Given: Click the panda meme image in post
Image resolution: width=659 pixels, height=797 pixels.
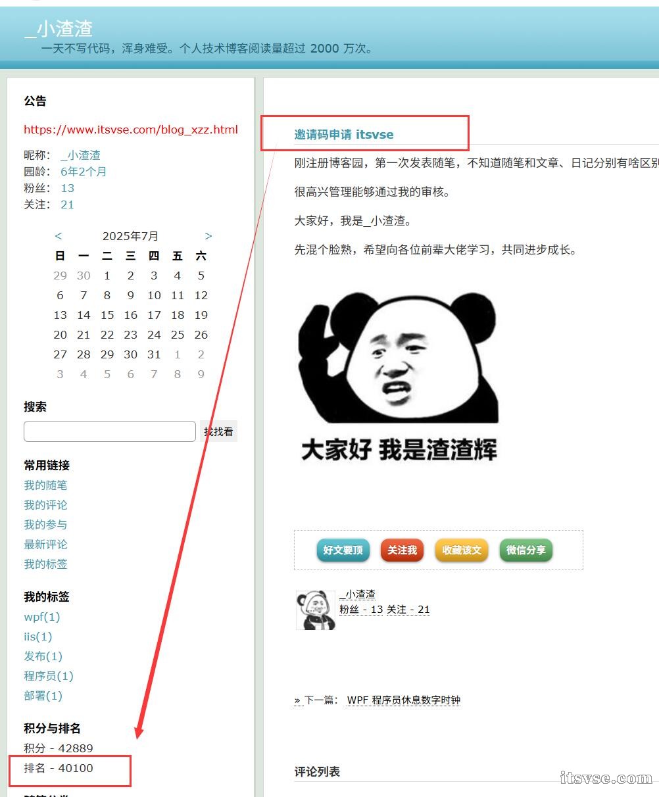Looking at the screenshot, I should tap(399, 378).
